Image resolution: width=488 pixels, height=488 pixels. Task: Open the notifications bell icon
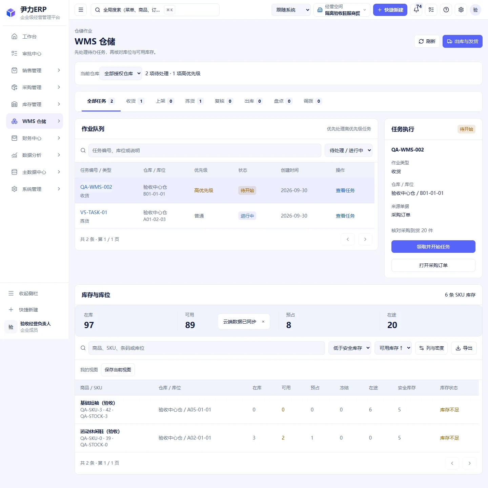tap(416, 10)
